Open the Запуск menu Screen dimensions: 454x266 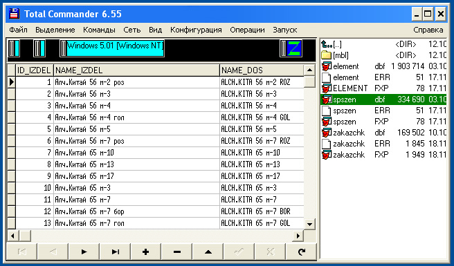click(x=285, y=30)
